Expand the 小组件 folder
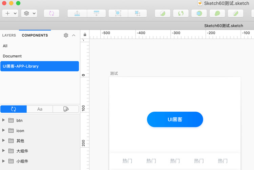This screenshot has height=170, width=254. (x=3, y=161)
